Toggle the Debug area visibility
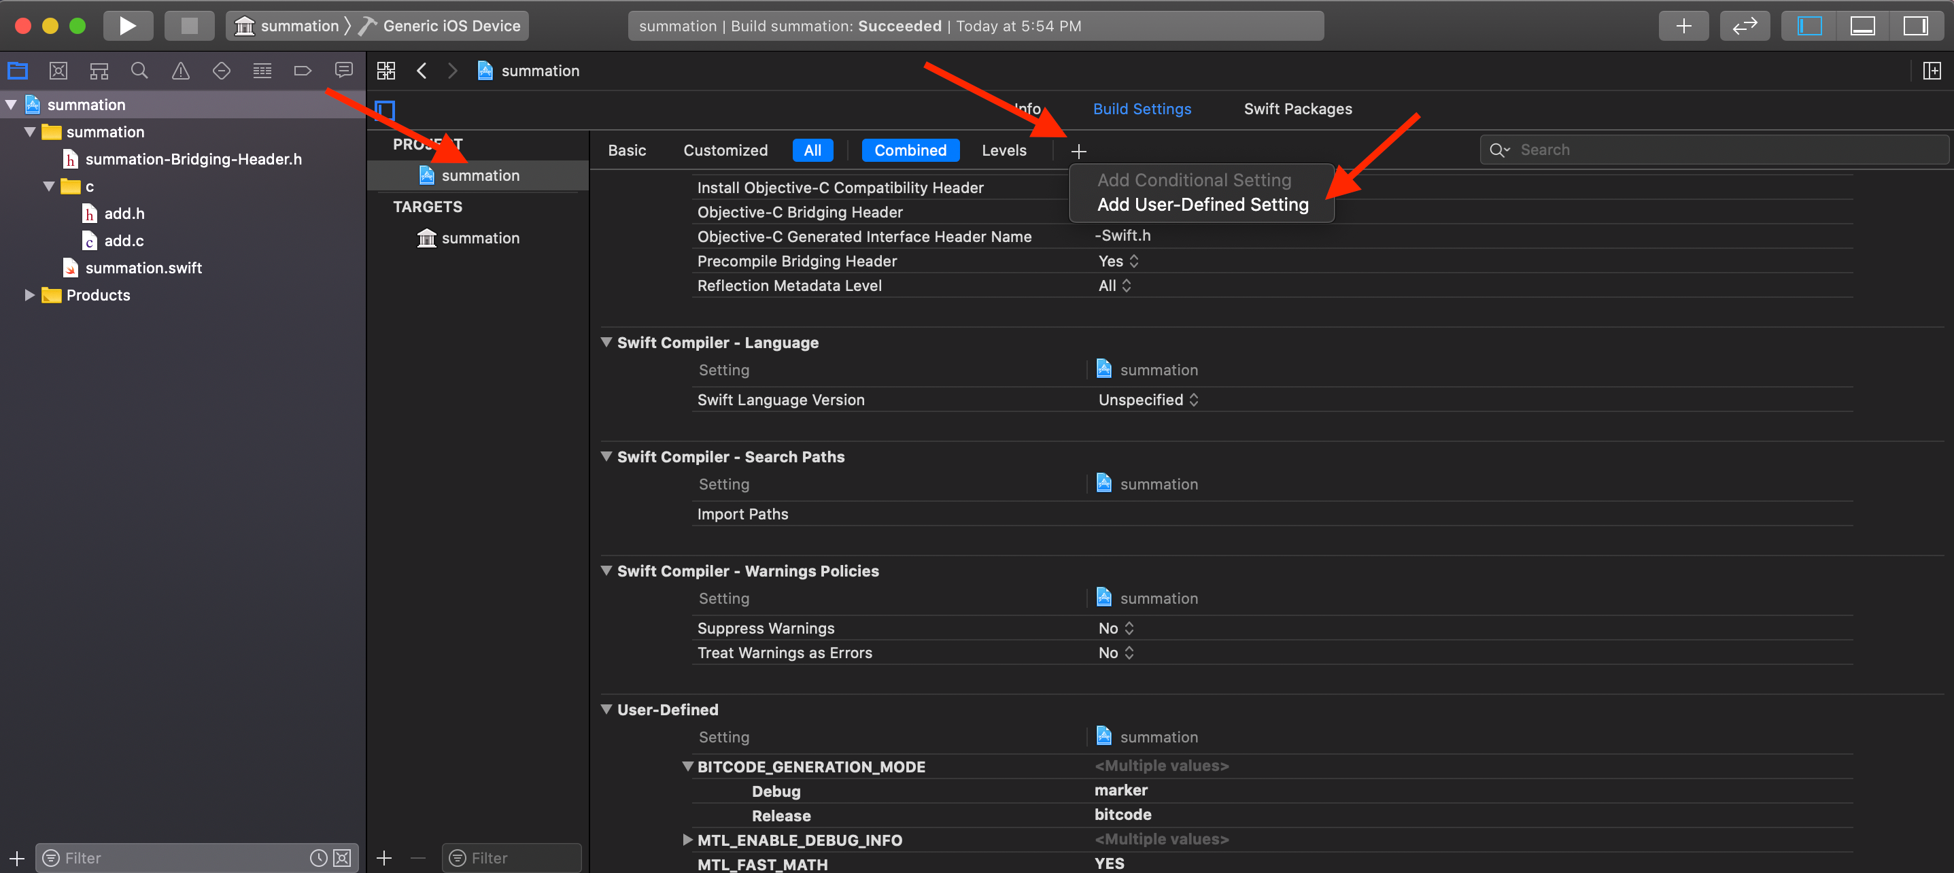Image resolution: width=1954 pixels, height=873 pixels. 1862,26
